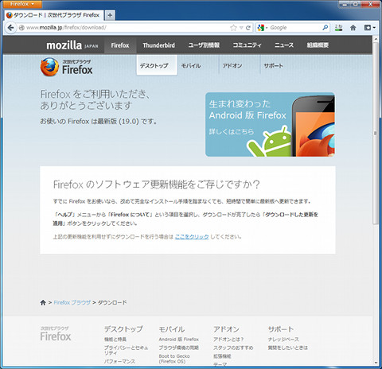
Task: Open footer link スタッフのおすすめ
Action: pyautogui.click(x=233, y=348)
